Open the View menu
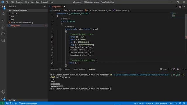The height and width of the screenshot is (105, 187). [x=27, y=2]
